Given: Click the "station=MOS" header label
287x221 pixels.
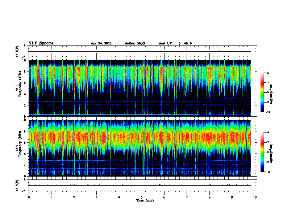Looking at the screenshot, I should (x=135, y=43).
